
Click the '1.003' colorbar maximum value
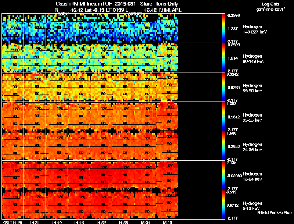click(232, 104)
